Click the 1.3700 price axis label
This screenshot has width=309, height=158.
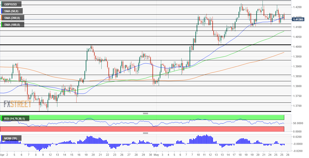click(x=297, y=106)
